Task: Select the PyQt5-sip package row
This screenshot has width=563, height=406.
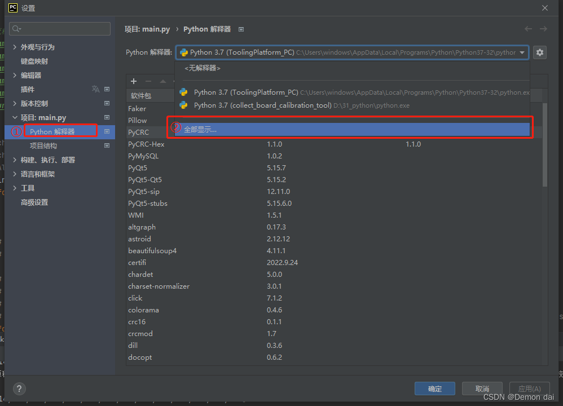Action: tap(335, 191)
